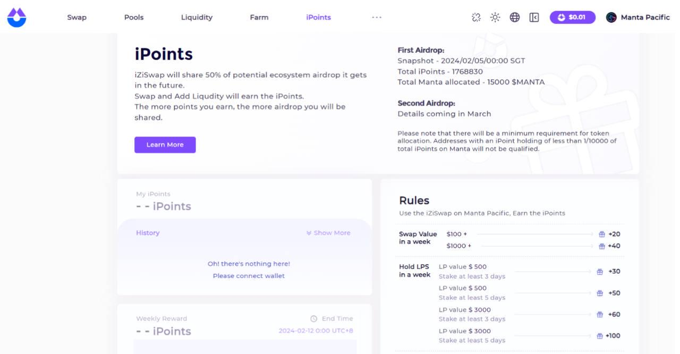Click the broken-link wallet connection icon
The width and height of the screenshot is (680, 354).
tap(476, 18)
